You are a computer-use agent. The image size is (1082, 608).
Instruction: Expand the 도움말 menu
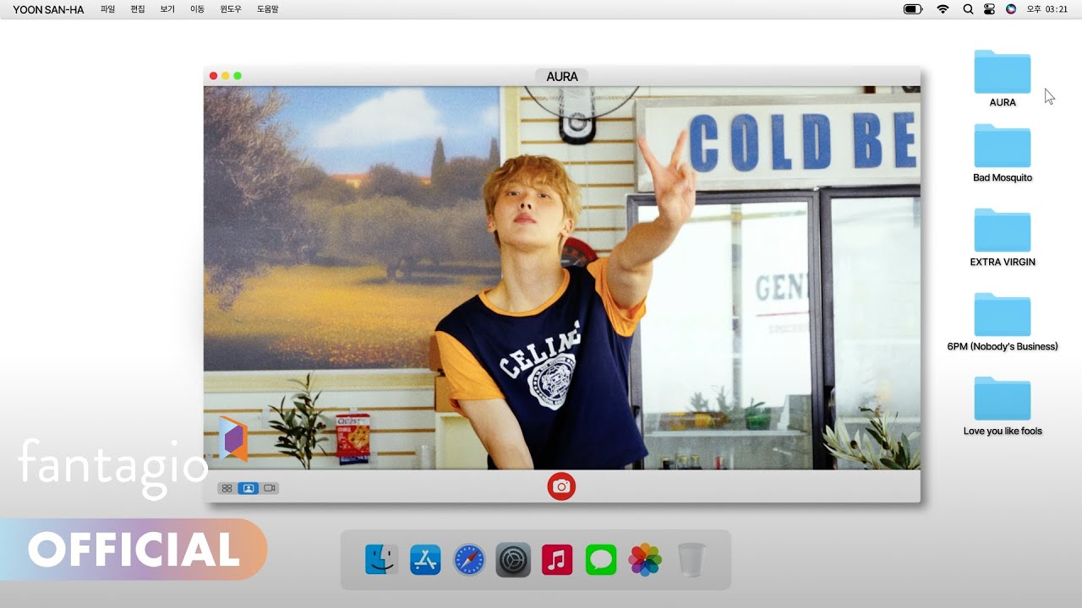267,9
